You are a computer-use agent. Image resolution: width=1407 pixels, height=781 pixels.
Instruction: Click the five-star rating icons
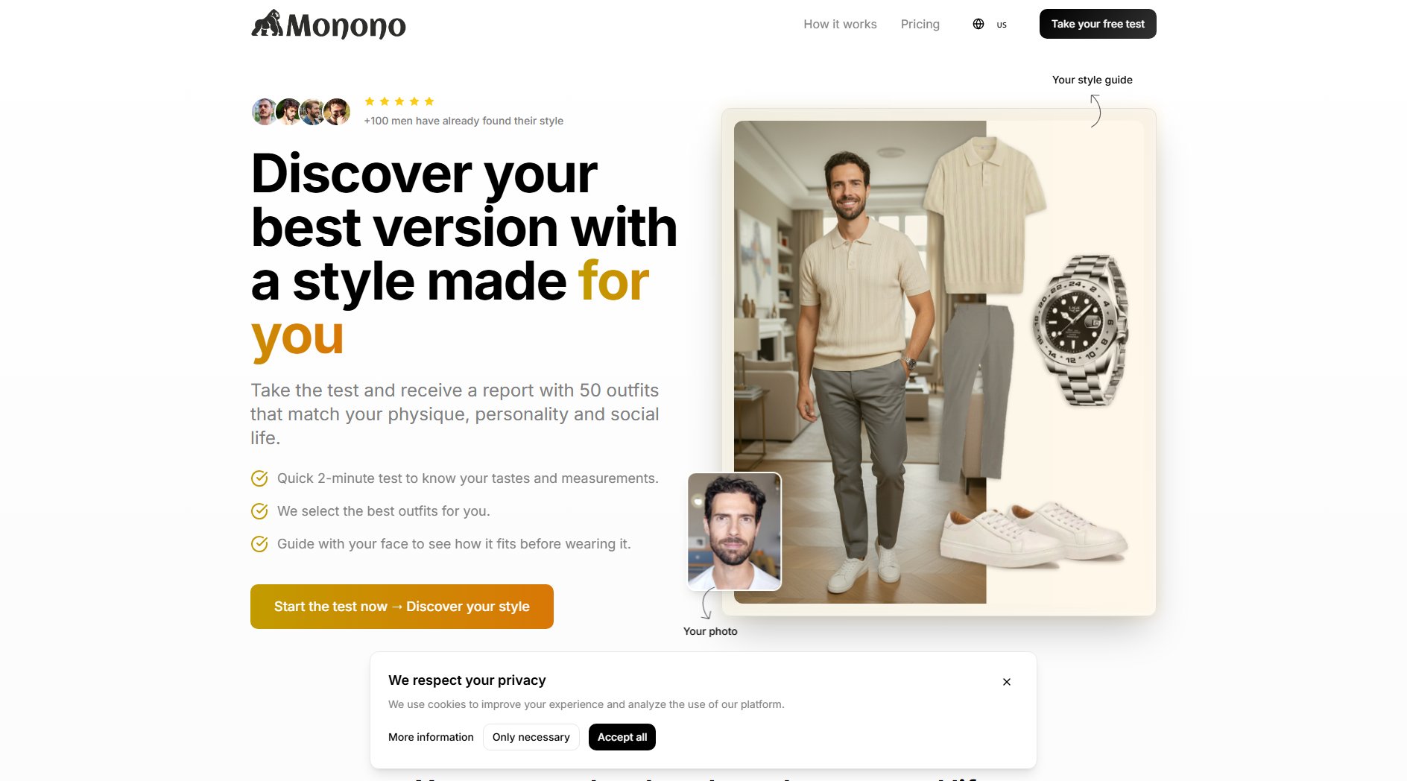point(399,101)
